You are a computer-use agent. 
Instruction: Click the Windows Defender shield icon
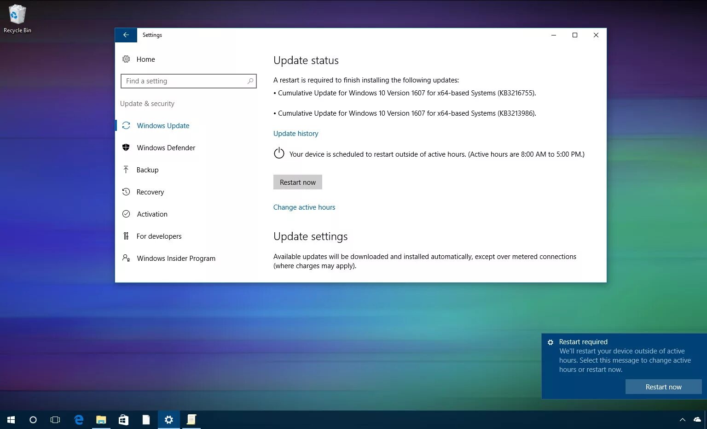click(126, 147)
